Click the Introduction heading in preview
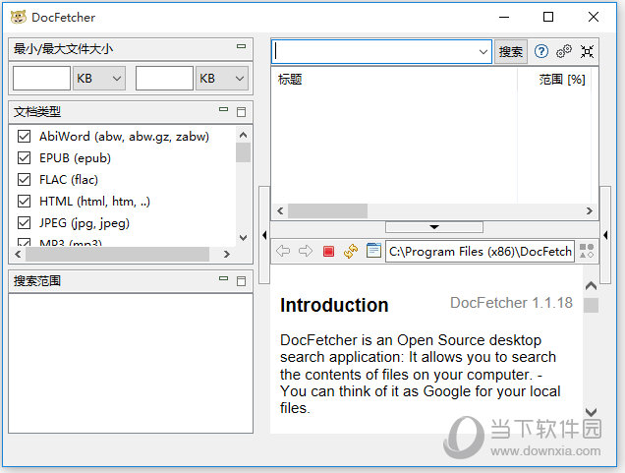Image resolution: width=625 pixels, height=473 pixels. (334, 305)
